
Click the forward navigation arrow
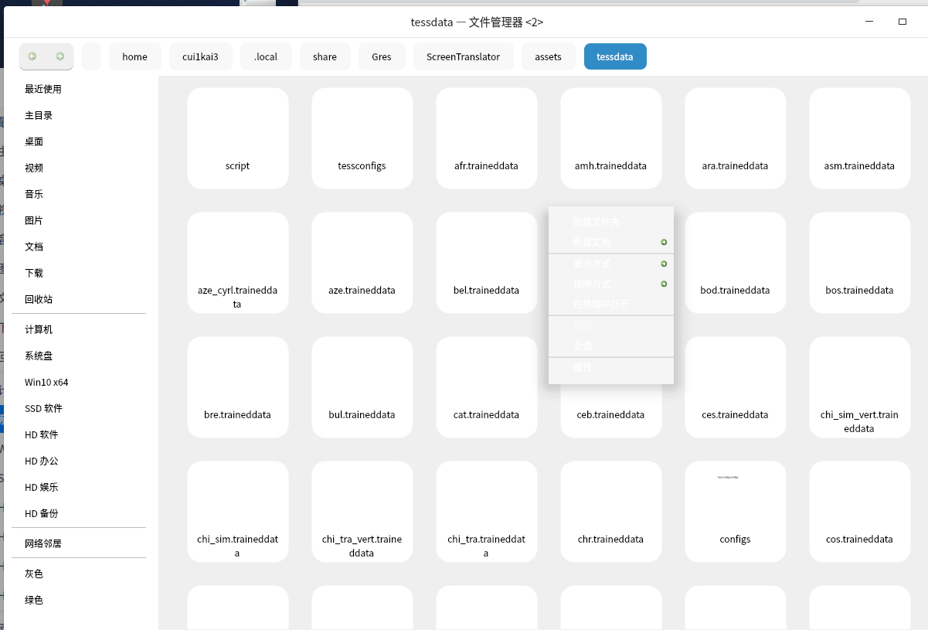pos(60,56)
